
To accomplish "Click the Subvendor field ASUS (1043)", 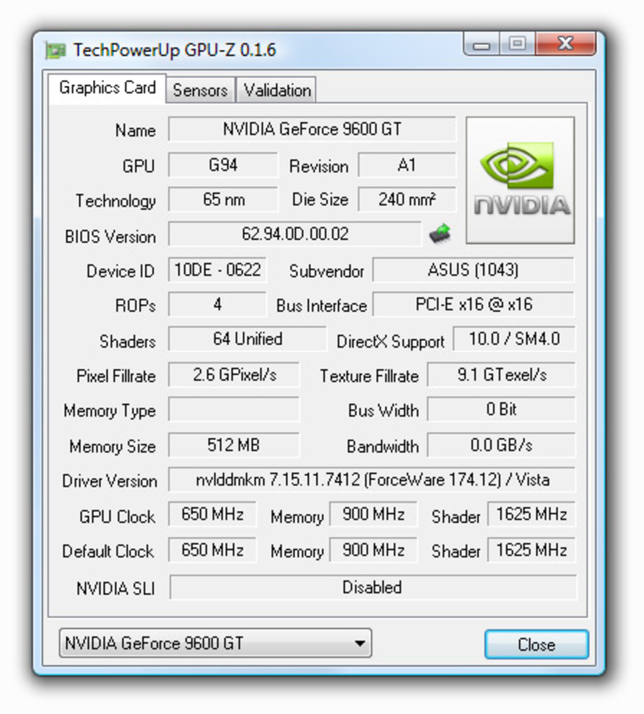I will [x=473, y=270].
